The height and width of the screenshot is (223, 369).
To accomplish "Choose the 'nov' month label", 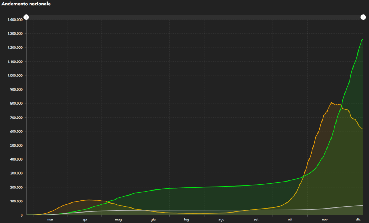I will tap(325, 219).
